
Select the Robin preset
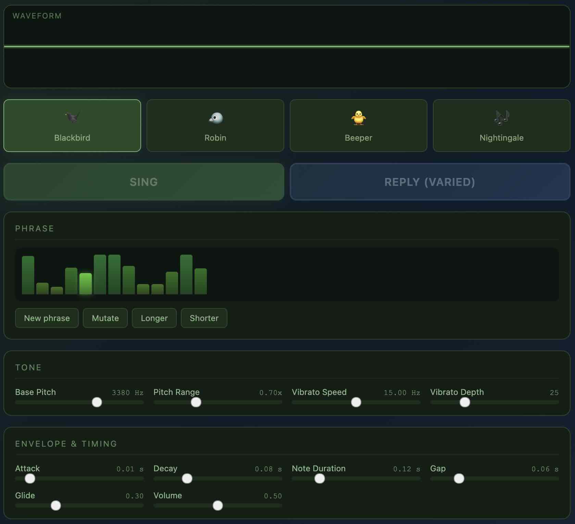click(215, 125)
